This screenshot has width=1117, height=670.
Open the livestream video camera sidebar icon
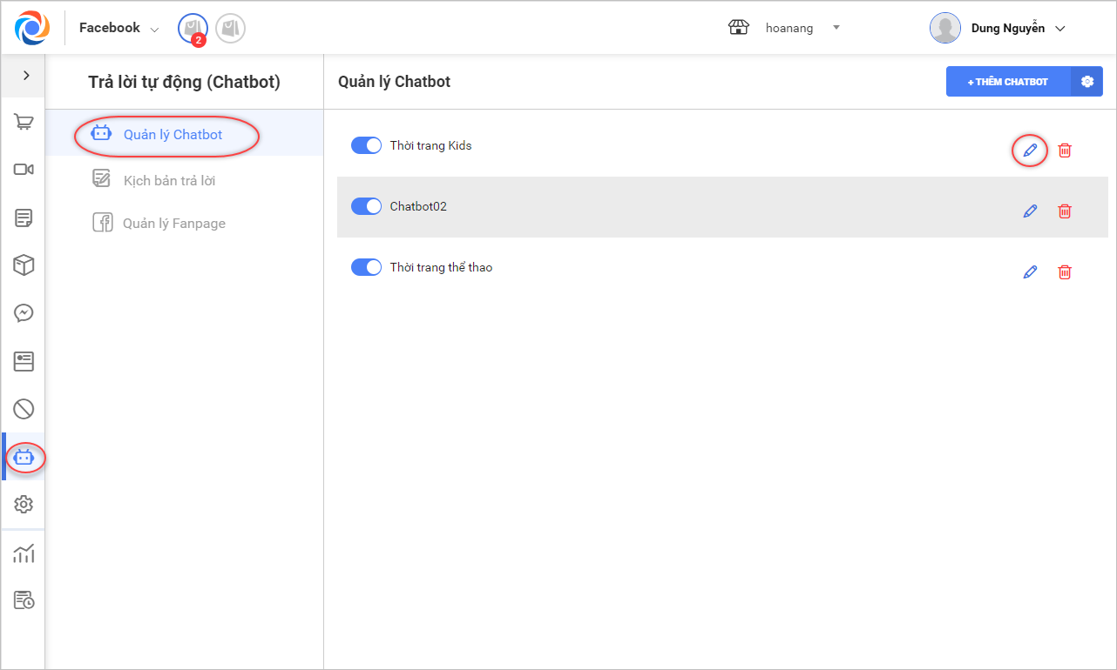24,169
